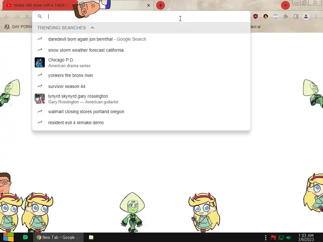Open the Extensions puzzle-piece menu

pyautogui.click(x=285, y=16)
